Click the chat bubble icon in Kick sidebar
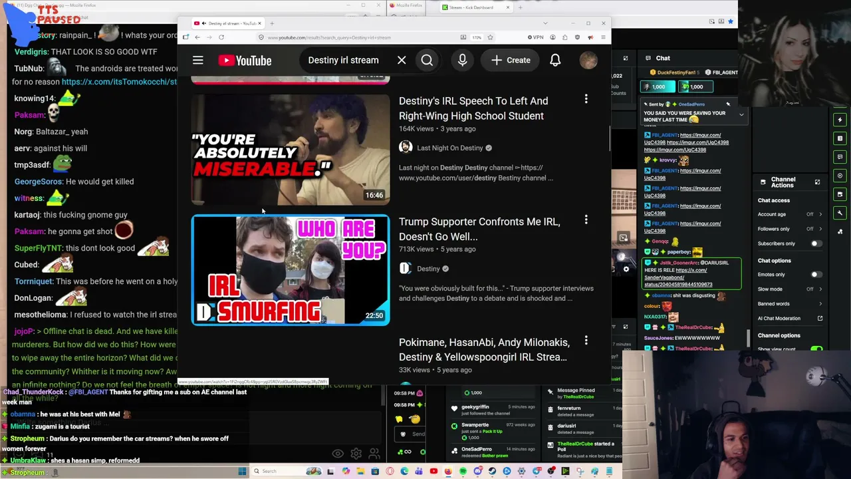The width and height of the screenshot is (851, 479). (x=840, y=157)
